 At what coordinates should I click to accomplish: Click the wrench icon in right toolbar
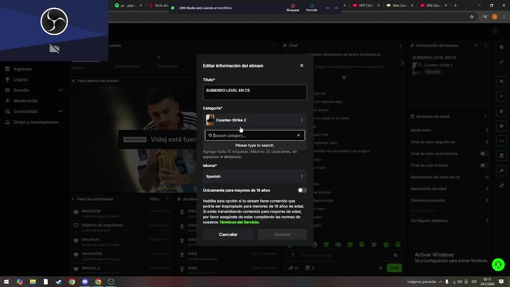tap(502, 171)
